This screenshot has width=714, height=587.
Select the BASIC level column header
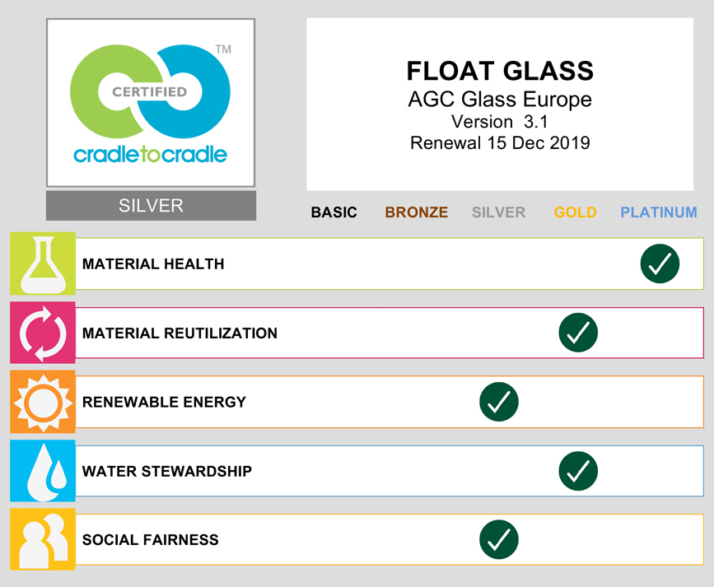[334, 212]
